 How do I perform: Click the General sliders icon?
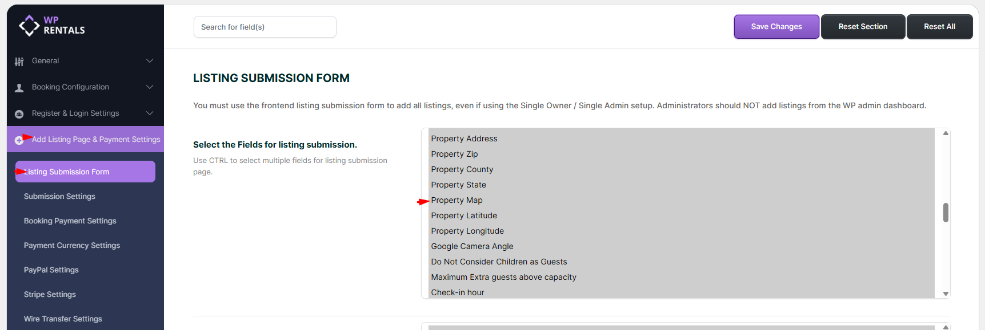[19, 62]
